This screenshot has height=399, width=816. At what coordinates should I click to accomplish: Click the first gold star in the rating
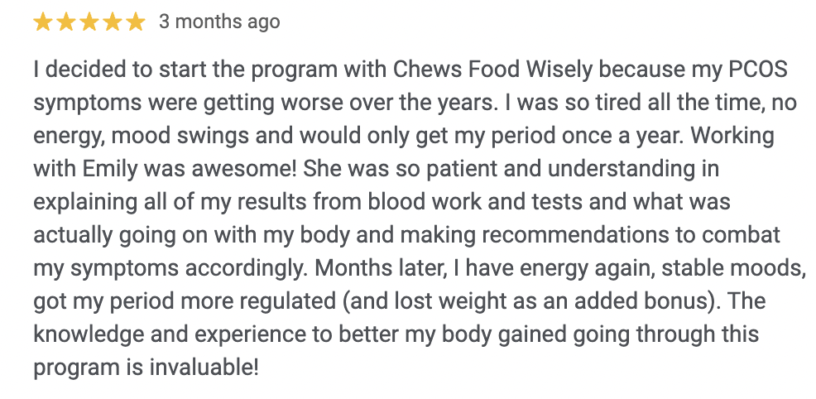[x=43, y=22]
